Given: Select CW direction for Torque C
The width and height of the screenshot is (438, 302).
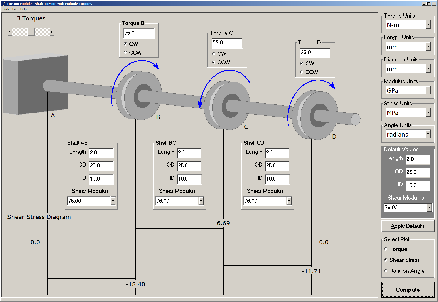Looking at the screenshot, I should tap(214, 54).
